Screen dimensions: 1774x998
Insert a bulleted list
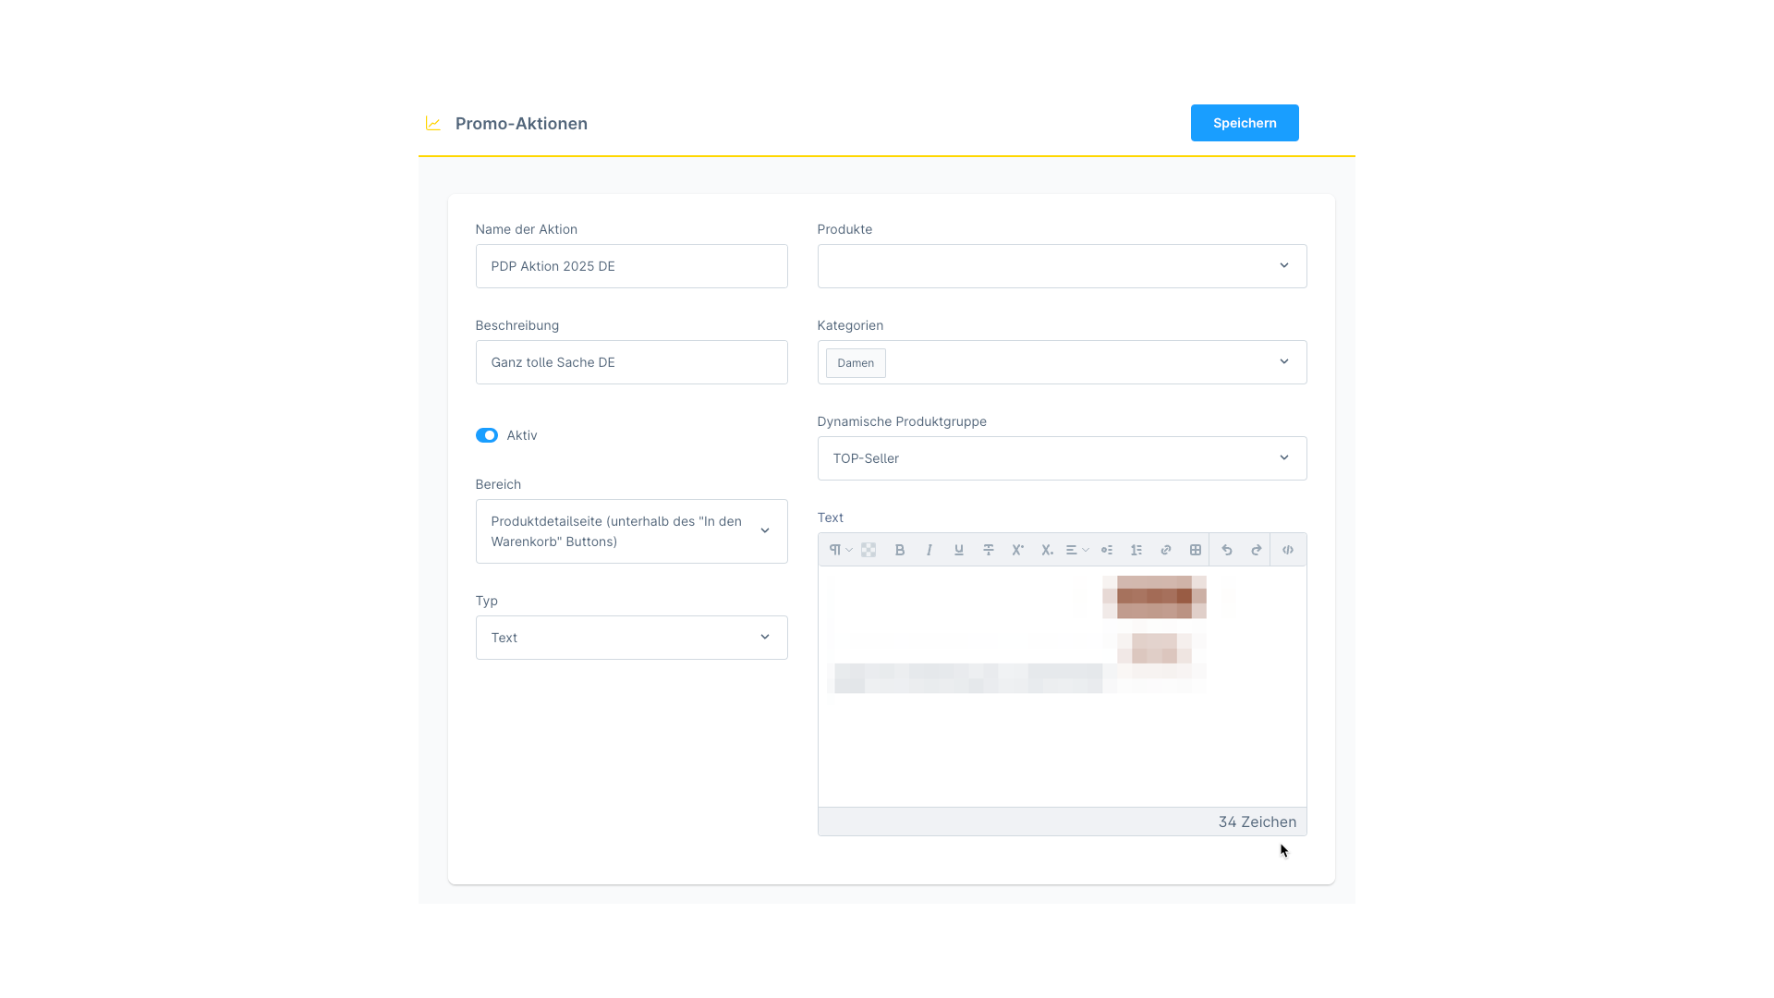click(x=1107, y=550)
